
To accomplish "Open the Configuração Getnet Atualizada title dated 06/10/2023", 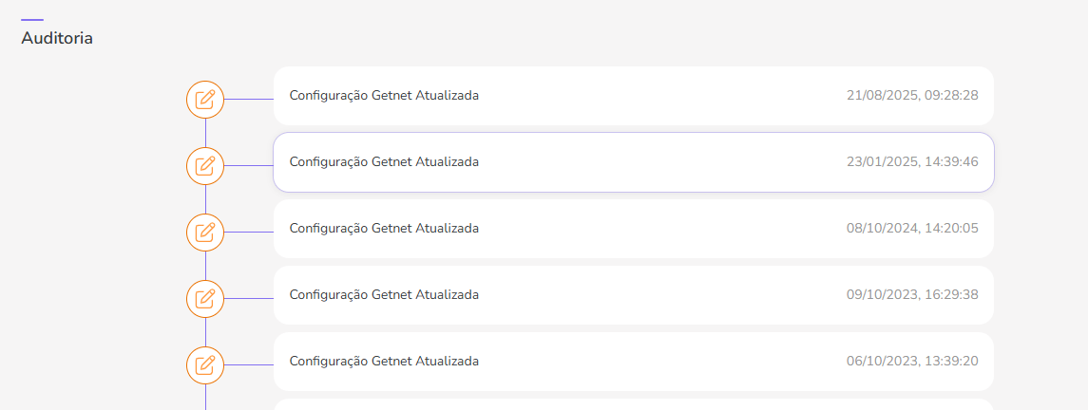I will (384, 362).
